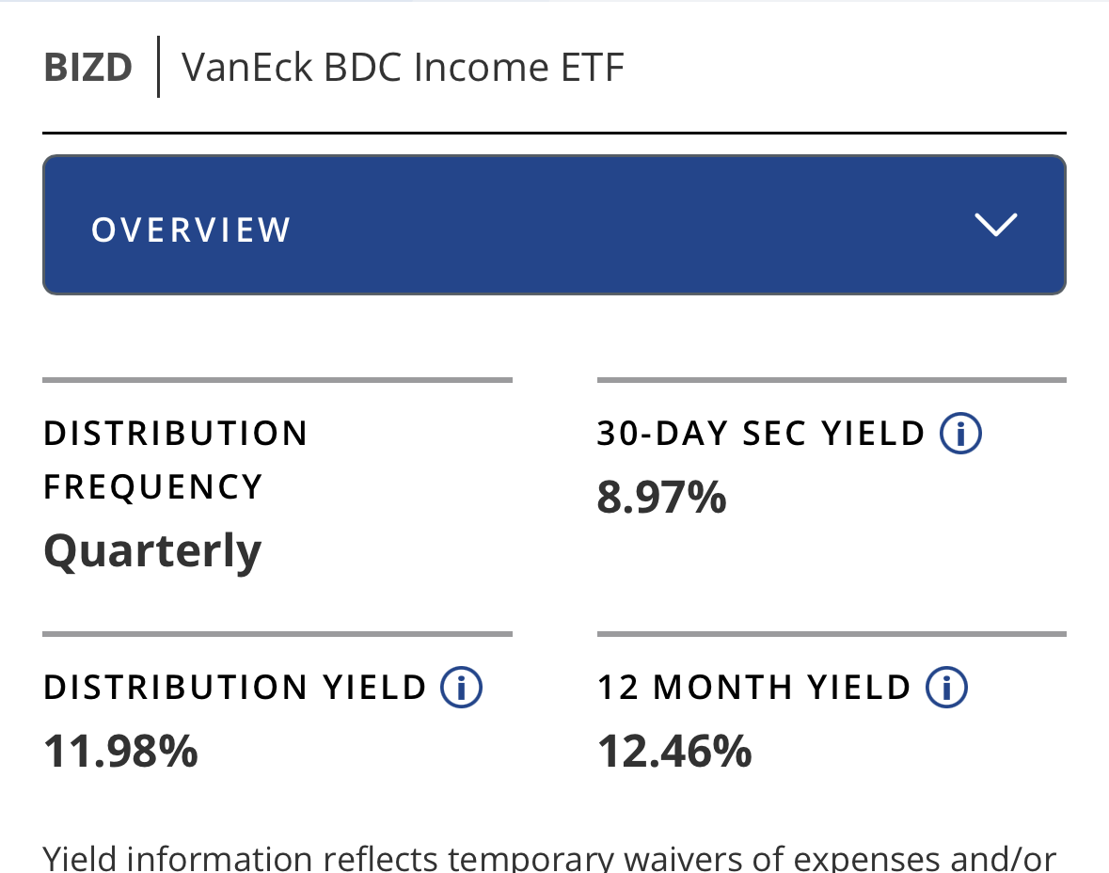Click the 11.98% distribution yield value
The height and width of the screenshot is (873, 1109).
pyautogui.click(x=120, y=751)
